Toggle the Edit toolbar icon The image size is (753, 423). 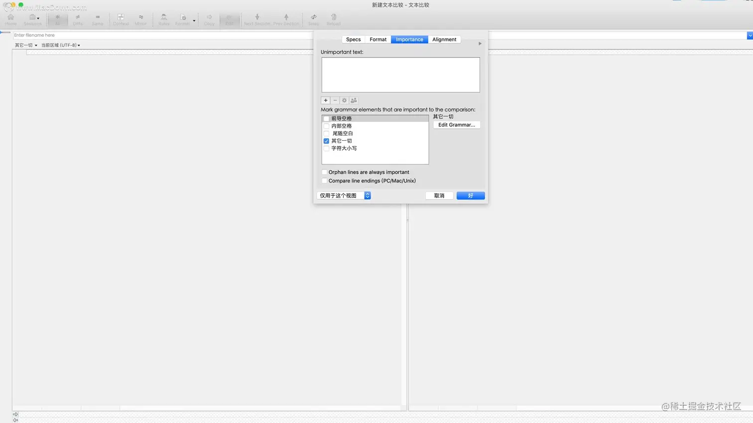pyautogui.click(x=229, y=19)
